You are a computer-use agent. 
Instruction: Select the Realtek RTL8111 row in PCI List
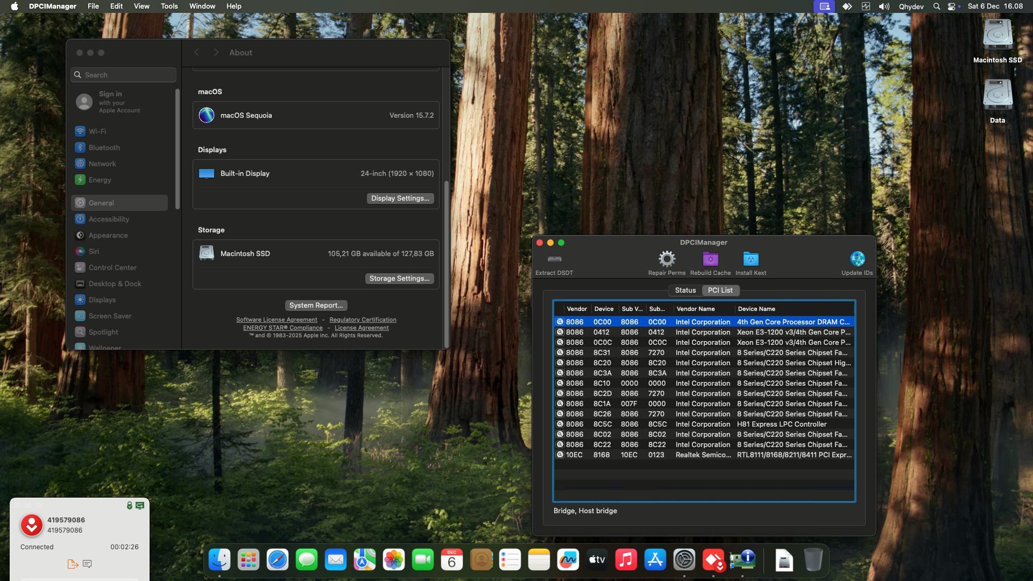(x=699, y=455)
